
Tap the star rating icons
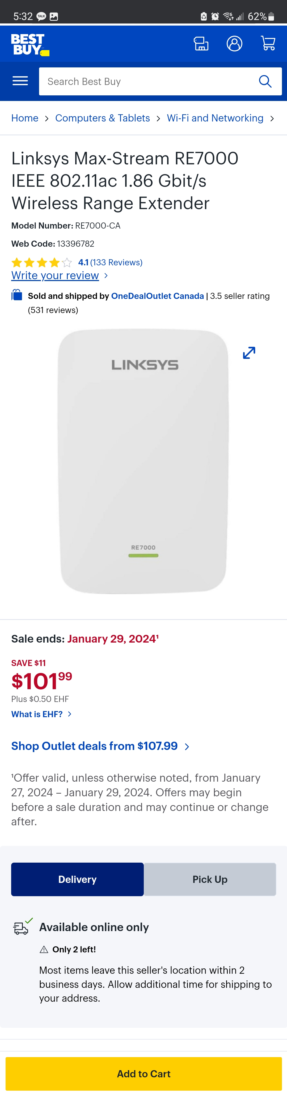point(42,262)
